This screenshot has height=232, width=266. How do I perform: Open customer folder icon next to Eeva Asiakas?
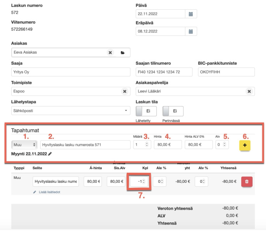pyautogui.click(x=123, y=53)
